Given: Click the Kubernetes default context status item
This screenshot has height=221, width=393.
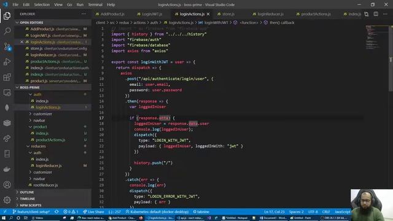Looking at the screenshot, I should point(157,212).
